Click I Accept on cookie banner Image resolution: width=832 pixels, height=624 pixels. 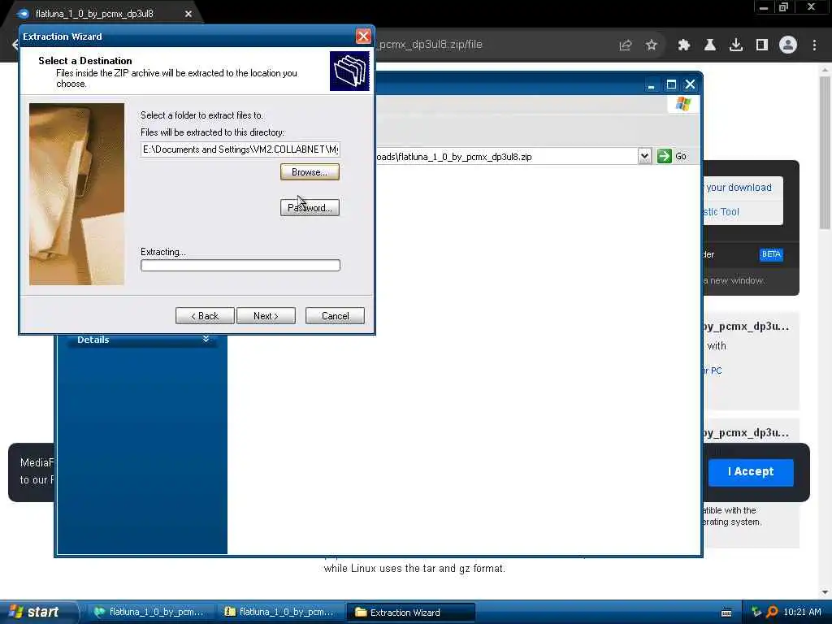751,472
